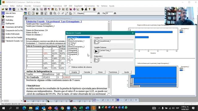Click into the Selección input field
Image resolution: width=198 pixels, height=111 pixels.
click(x=116, y=60)
